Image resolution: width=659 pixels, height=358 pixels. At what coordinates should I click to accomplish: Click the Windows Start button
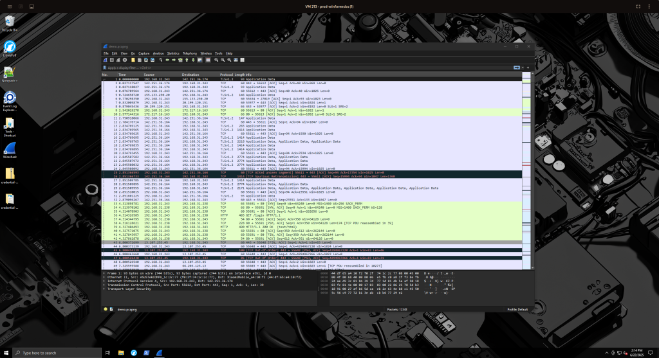click(x=6, y=353)
